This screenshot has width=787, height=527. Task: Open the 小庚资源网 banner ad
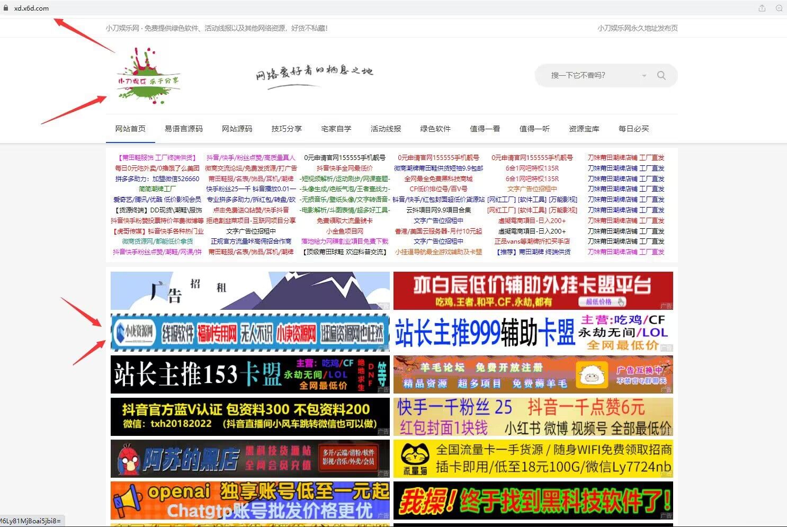(250, 333)
